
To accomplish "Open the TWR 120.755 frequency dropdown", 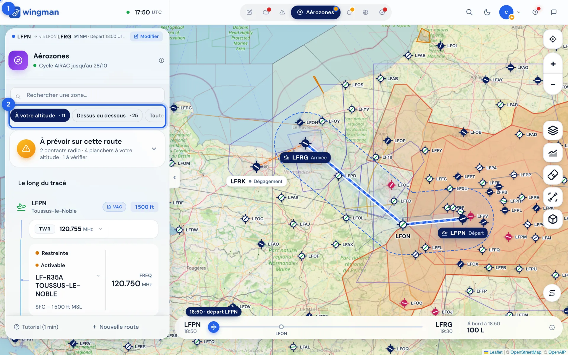I will [101, 229].
